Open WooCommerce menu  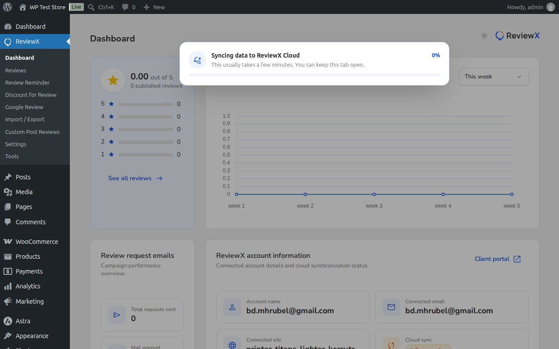(35, 242)
